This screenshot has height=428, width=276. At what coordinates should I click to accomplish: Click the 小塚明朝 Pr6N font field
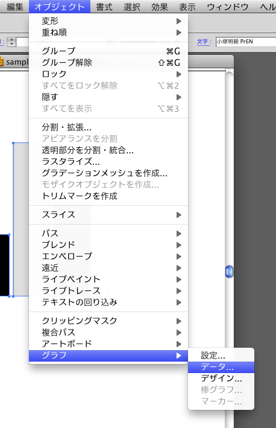(246, 42)
